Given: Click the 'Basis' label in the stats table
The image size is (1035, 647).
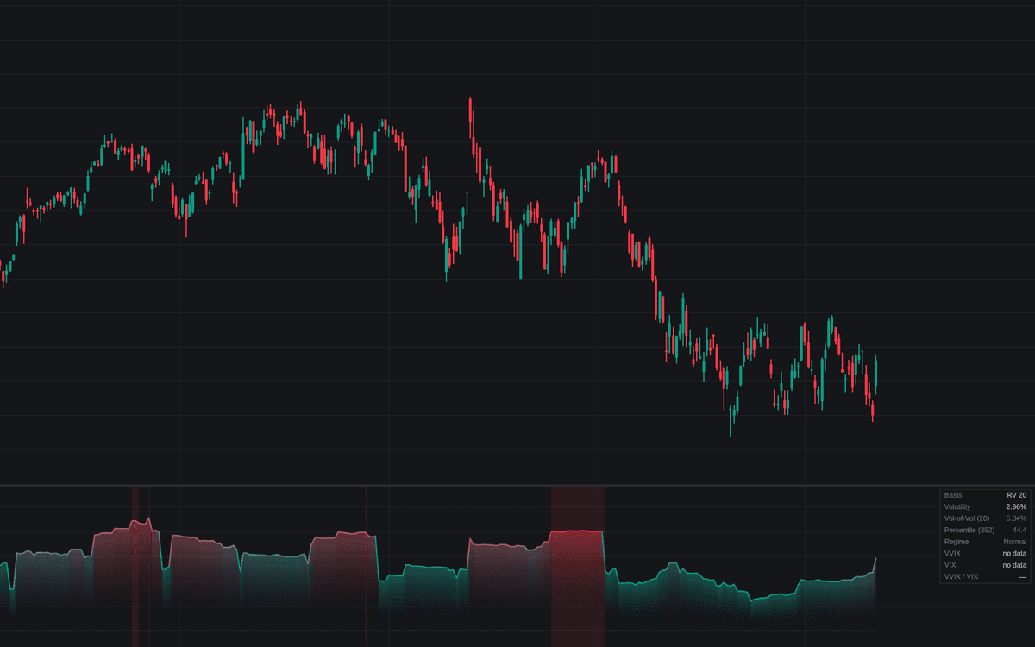Looking at the screenshot, I should click(953, 495).
